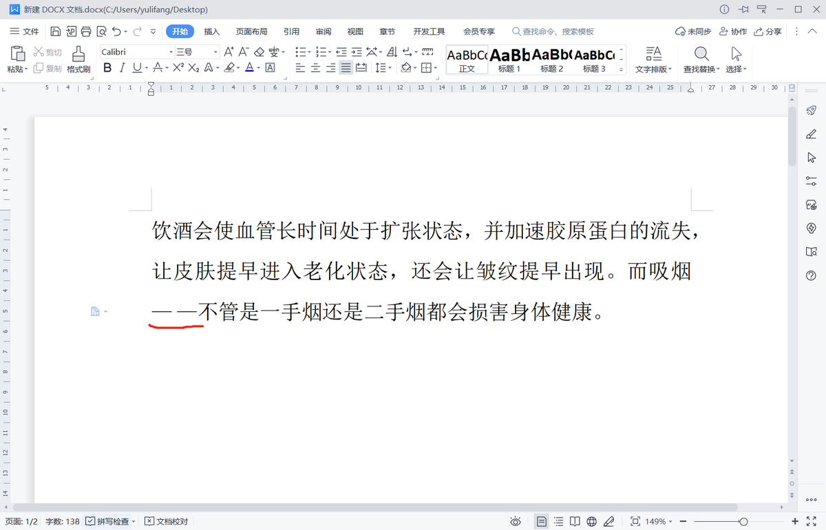Click the zoom slider handle
This screenshot has width=826, height=530.
tap(743, 522)
